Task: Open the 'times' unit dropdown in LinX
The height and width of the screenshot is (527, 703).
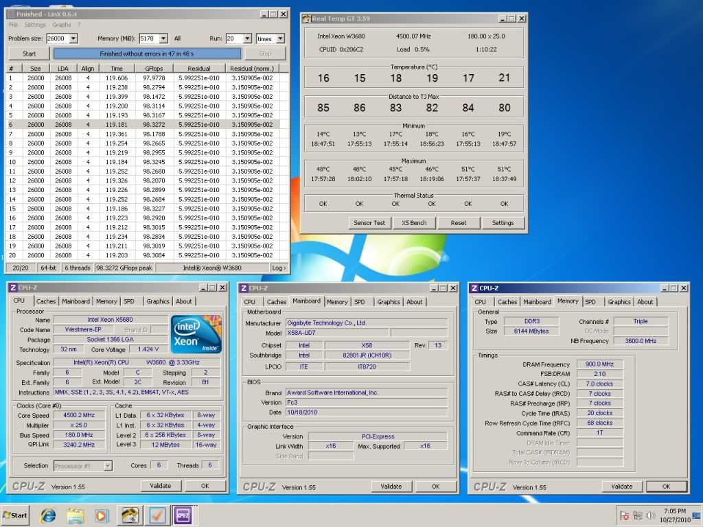Action: click(x=280, y=38)
